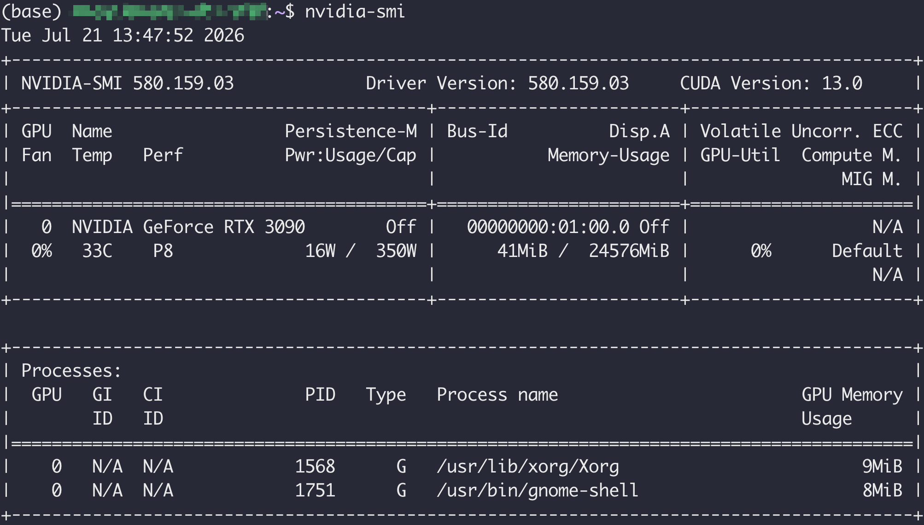Click the CUDA Version 13.0 text
Screen dimensions: 924x525
point(771,83)
